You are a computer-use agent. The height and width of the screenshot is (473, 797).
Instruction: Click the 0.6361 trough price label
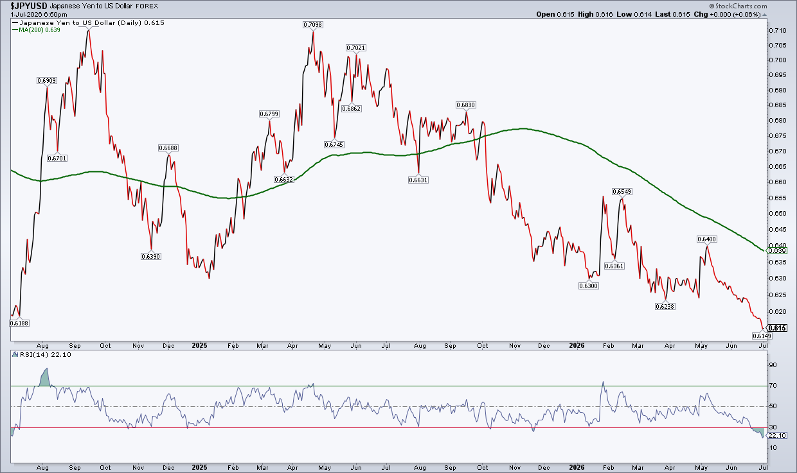tap(614, 266)
